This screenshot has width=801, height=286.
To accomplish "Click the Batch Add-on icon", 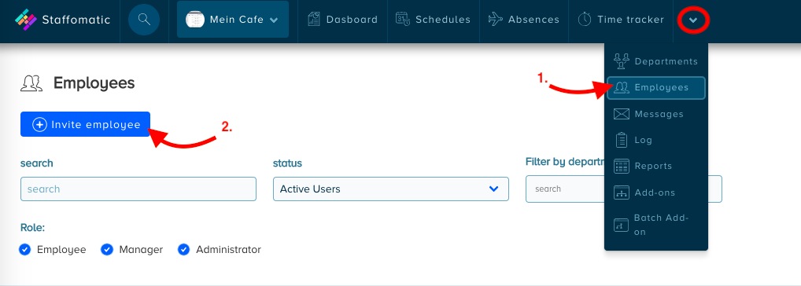I will point(621,225).
